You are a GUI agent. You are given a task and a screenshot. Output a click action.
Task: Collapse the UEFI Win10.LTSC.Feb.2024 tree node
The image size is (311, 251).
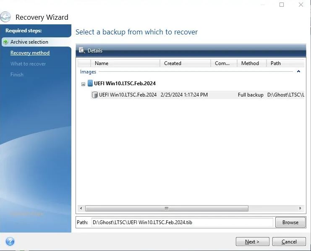click(83, 84)
